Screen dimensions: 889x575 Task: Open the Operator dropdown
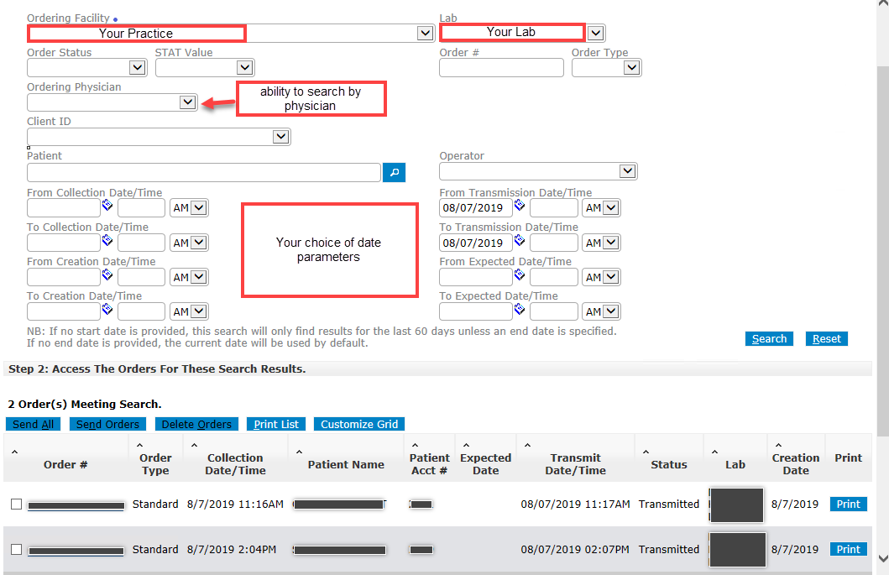pos(627,171)
